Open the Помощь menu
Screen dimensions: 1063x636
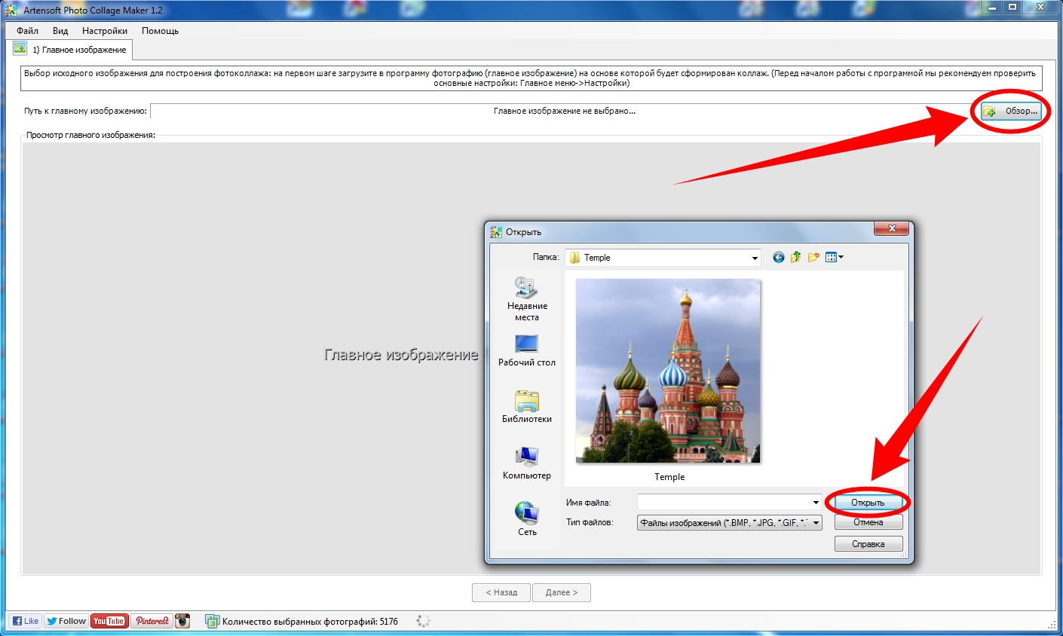click(x=160, y=31)
